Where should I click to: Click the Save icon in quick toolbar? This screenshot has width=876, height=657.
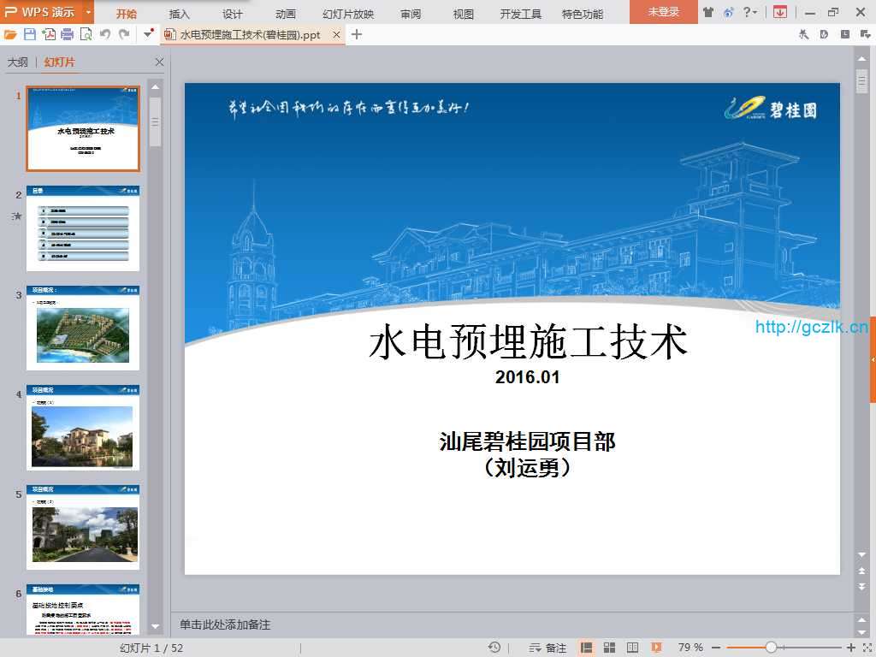[30, 34]
